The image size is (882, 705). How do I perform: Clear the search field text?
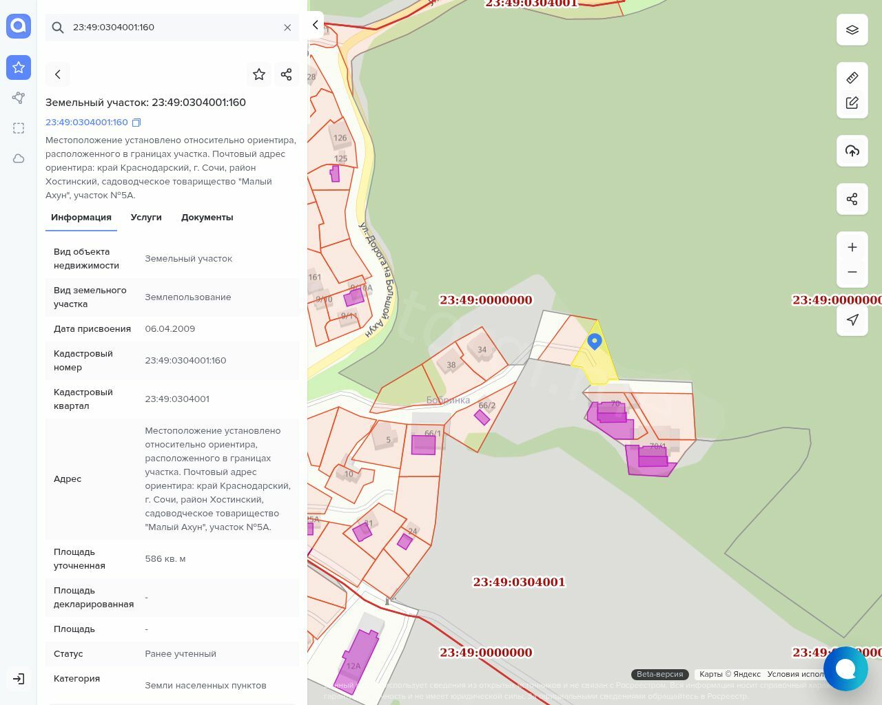[287, 28]
